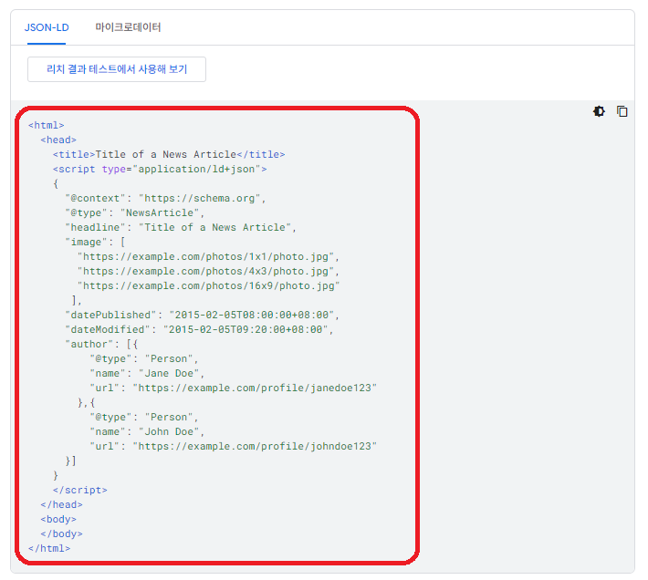
Task: Copy code sample to clipboard
Action: [622, 111]
